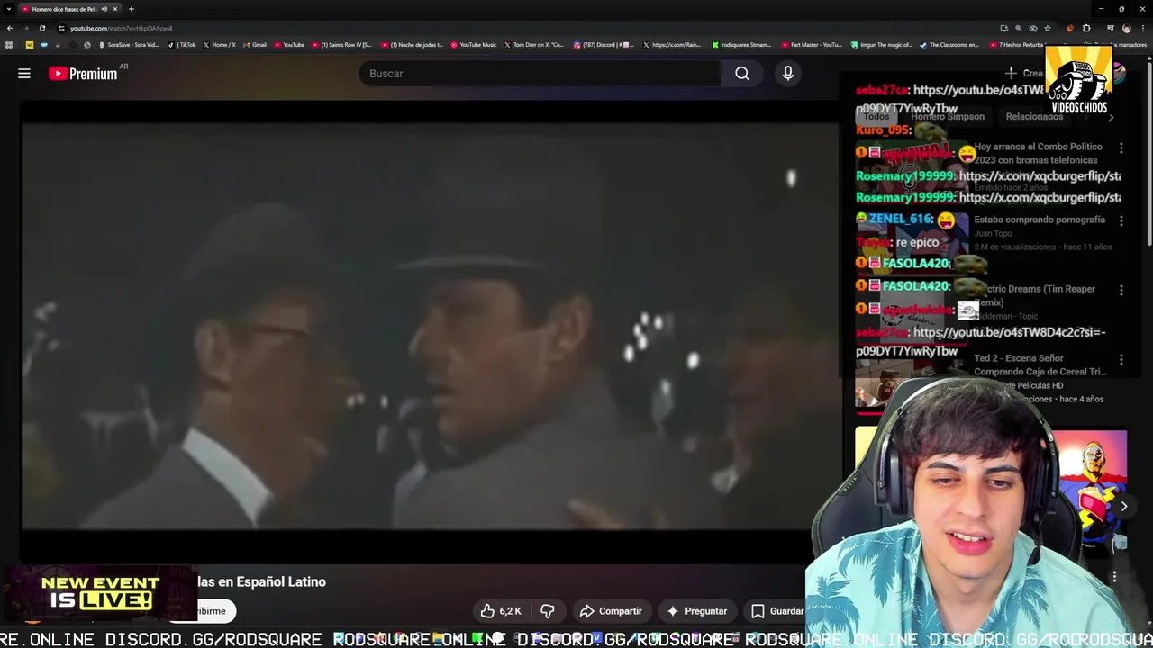
Task: Open Hoy arranca el Combo Politico video
Action: coord(1038,153)
